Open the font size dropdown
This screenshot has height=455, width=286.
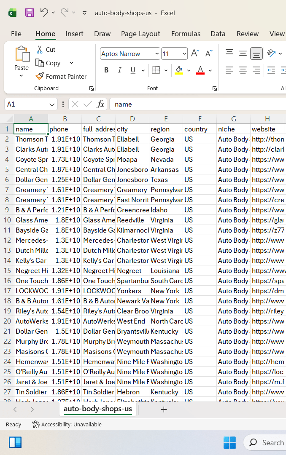pos(184,54)
